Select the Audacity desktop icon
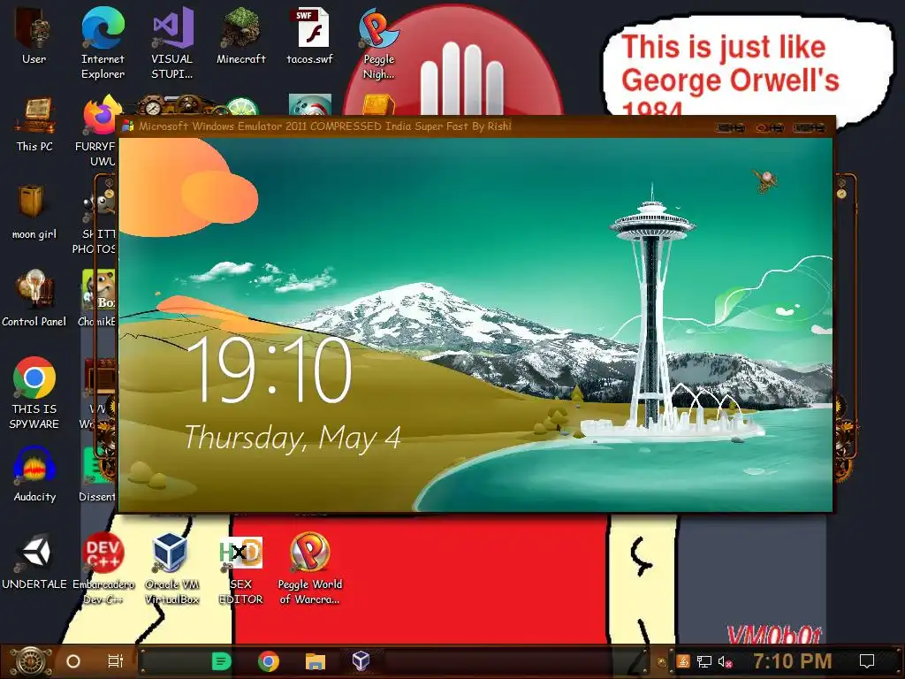 [34, 474]
